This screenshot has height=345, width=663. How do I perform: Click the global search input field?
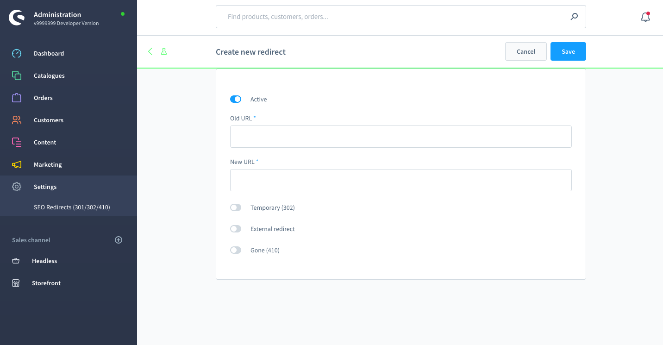coord(401,17)
